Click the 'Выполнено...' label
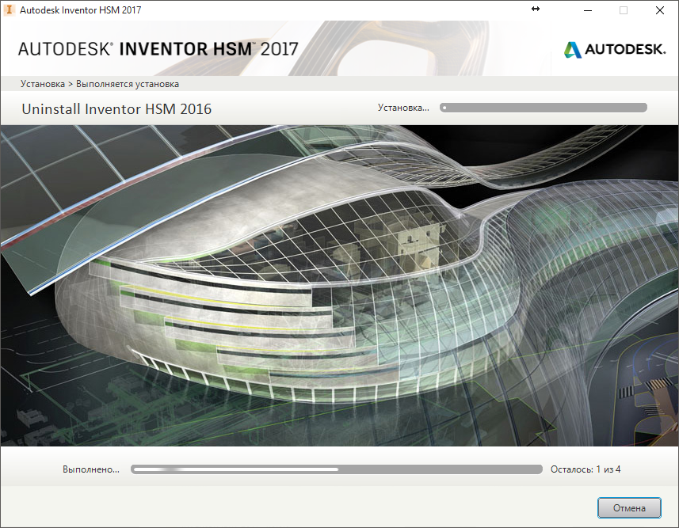Viewport: 679px width, 528px height. coord(91,469)
